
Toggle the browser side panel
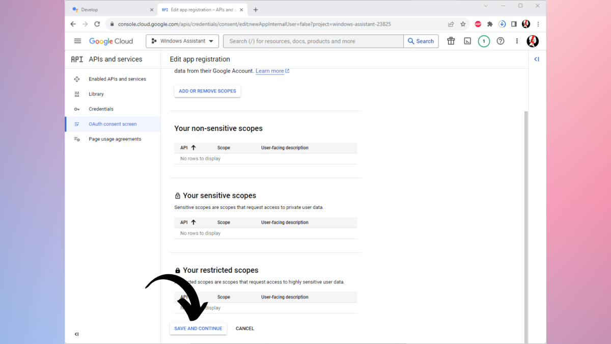pyautogui.click(x=514, y=24)
